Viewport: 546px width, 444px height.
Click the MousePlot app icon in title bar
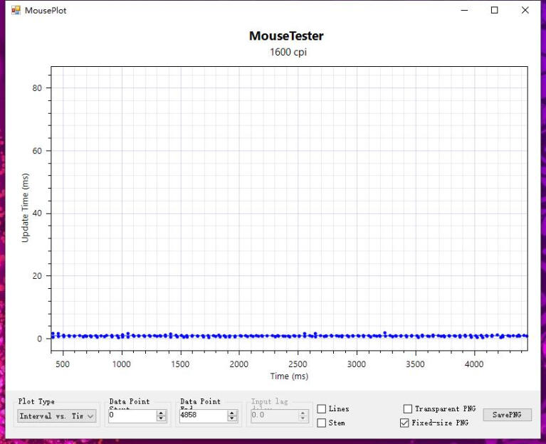[x=16, y=11]
